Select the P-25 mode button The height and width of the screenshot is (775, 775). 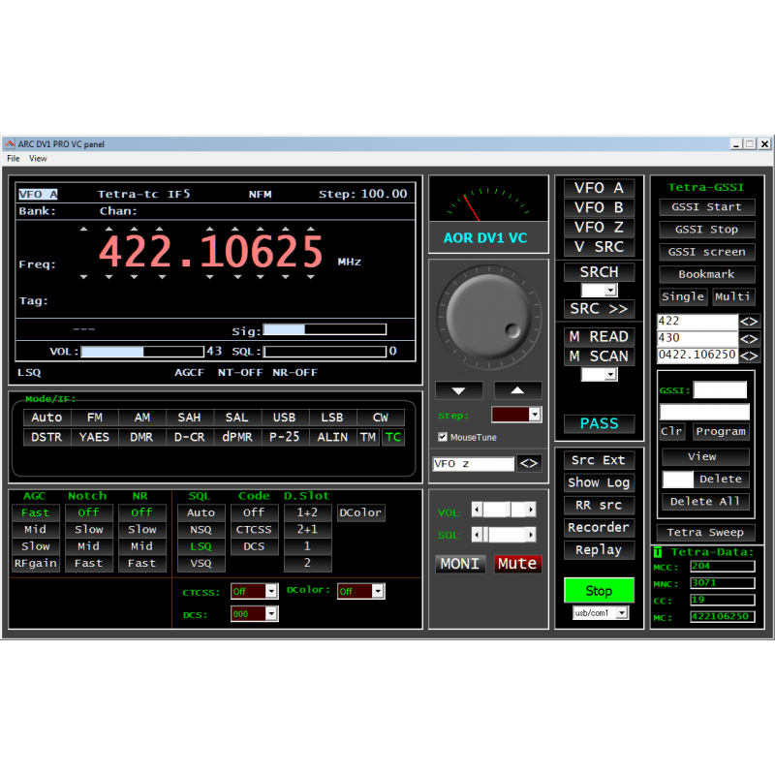pos(284,437)
